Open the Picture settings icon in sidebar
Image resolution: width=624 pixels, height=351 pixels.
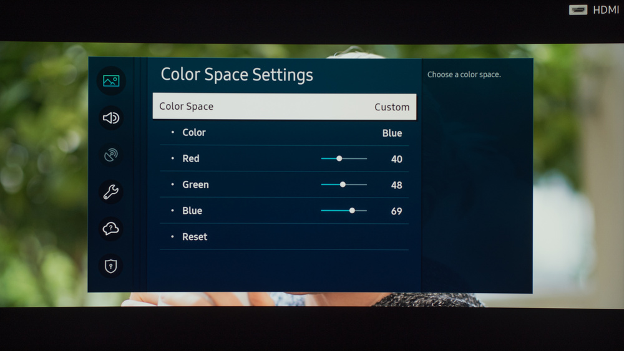pos(111,80)
